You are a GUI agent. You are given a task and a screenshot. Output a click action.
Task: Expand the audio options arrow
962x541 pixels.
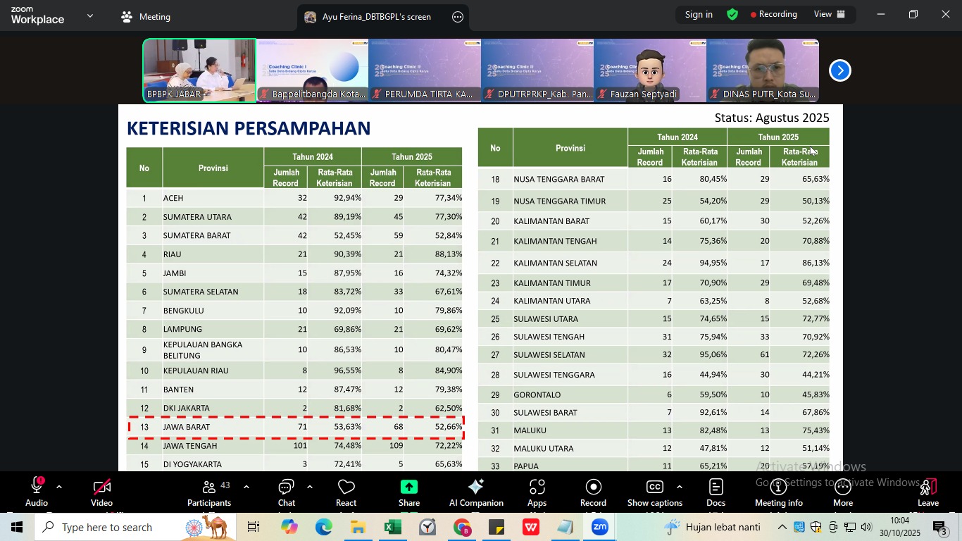[x=59, y=487]
